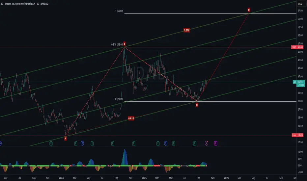Click the JD 35.91 last price label
Screen dimensions: 307x181
point(299,83)
